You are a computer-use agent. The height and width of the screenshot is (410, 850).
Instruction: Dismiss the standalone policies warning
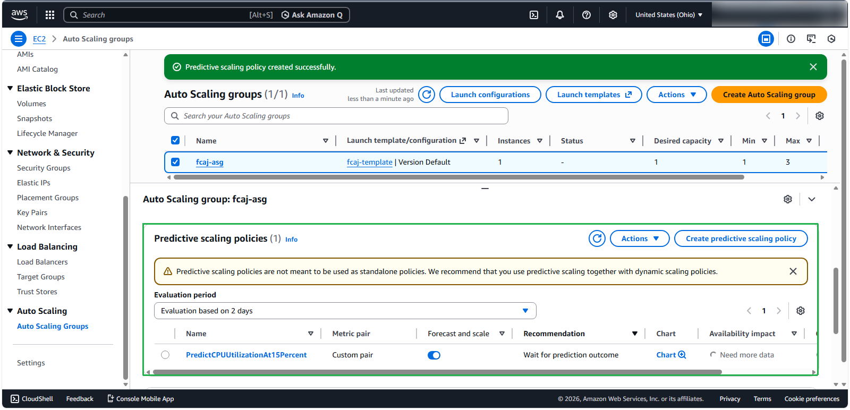[793, 271]
